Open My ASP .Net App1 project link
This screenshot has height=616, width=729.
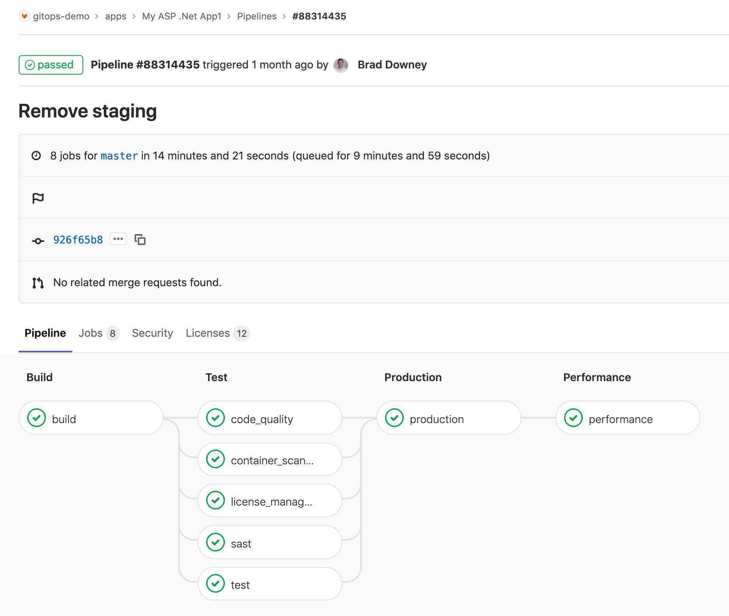(x=182, y=16)
